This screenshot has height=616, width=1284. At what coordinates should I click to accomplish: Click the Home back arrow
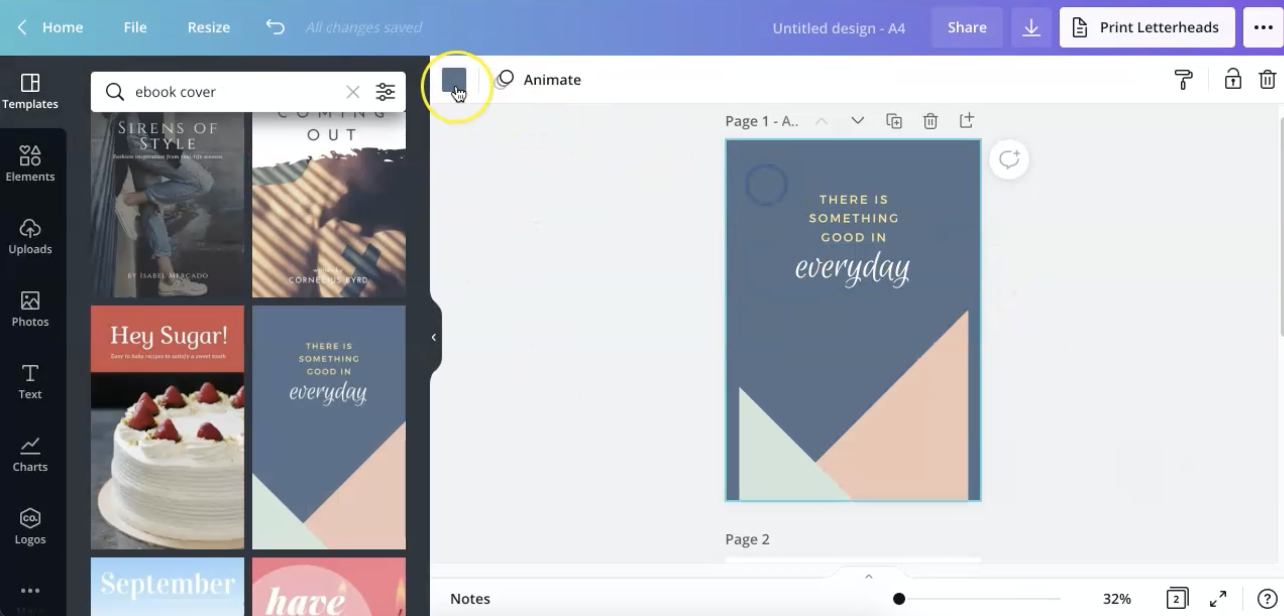coord(22,27)
